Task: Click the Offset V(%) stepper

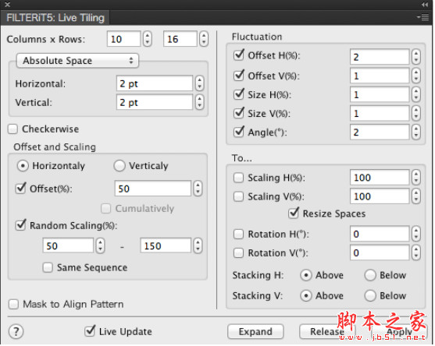Action: (415, 76)
